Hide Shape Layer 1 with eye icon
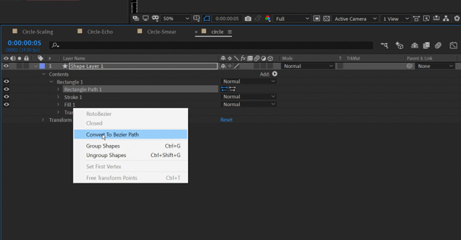The image size is (461, 240). 6,66
